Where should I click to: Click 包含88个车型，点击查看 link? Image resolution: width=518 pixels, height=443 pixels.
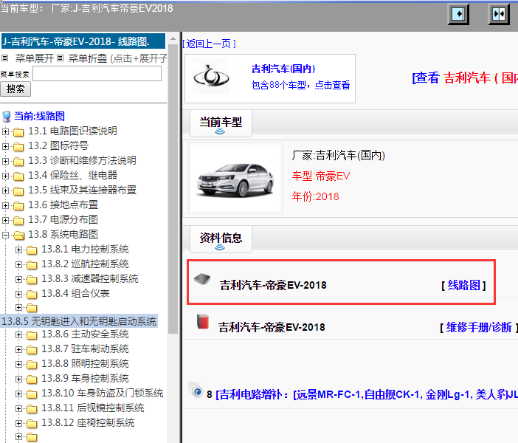[x=300, y=85]
